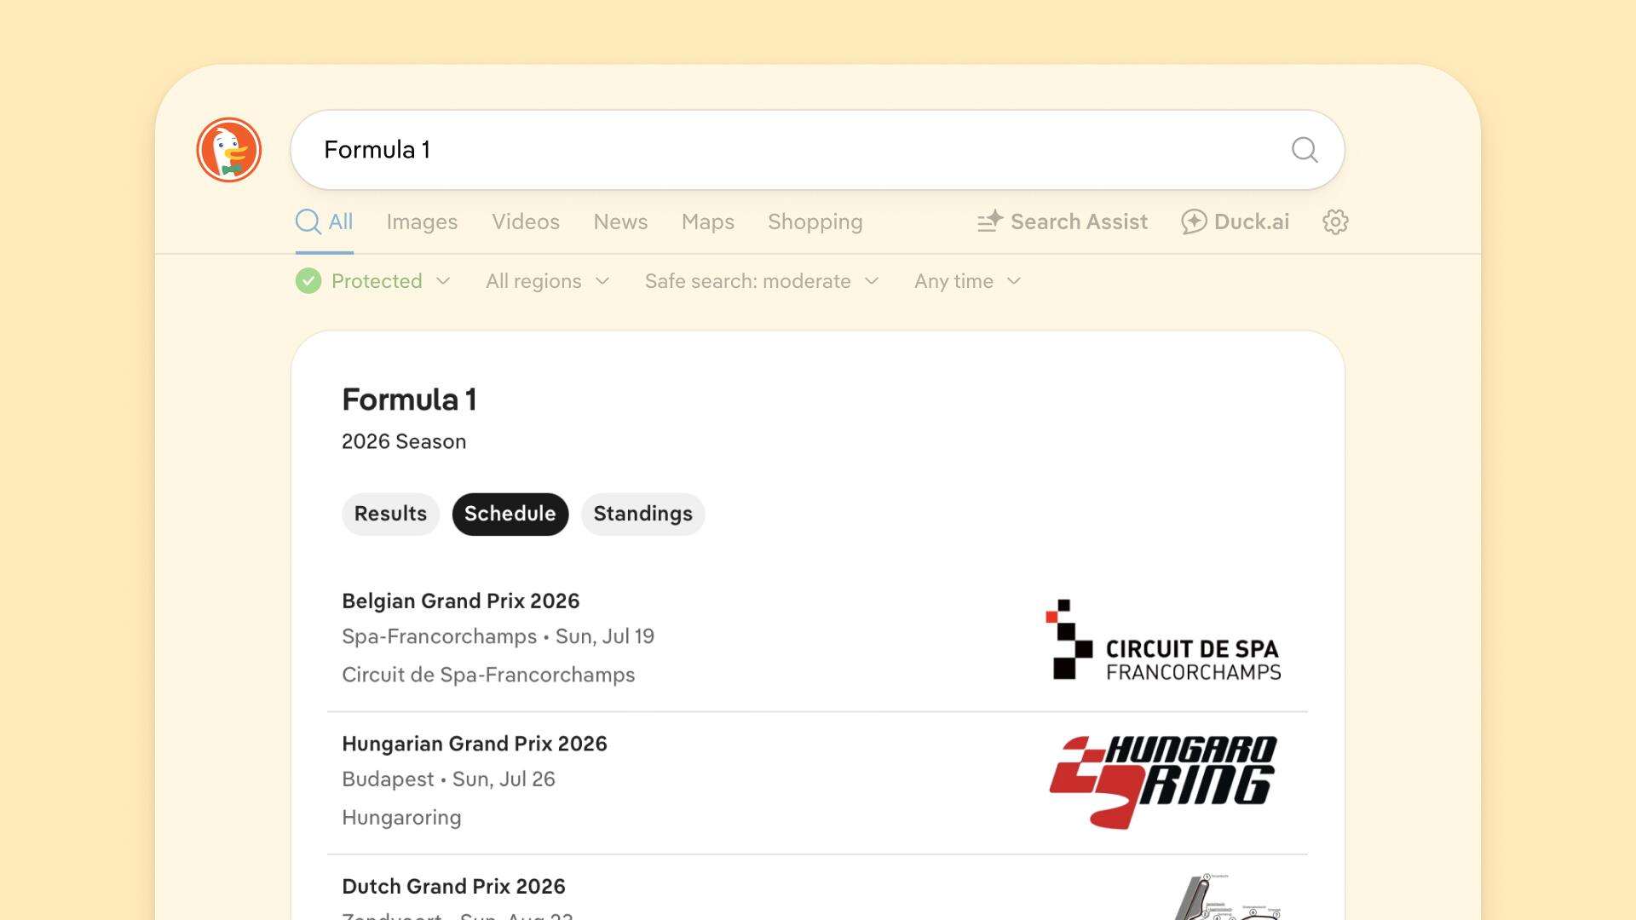1636x920 pixels.
Task: Click 'Circuit de Spa-Francorchamps' venue text
Action: [x=488, y=675]
